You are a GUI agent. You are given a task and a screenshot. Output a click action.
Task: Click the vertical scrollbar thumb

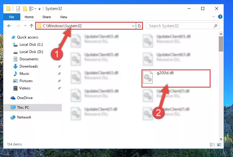coord(221,44)
